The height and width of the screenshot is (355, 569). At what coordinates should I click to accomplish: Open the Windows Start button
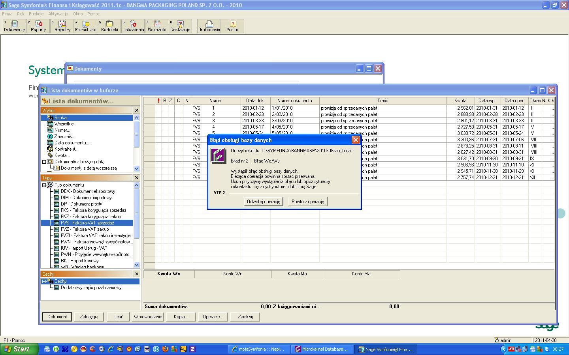19,349
